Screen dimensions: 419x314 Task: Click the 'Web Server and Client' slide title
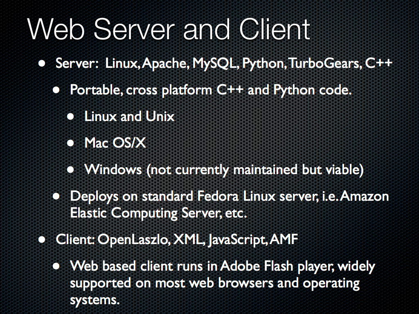click(x=169, y=29)
